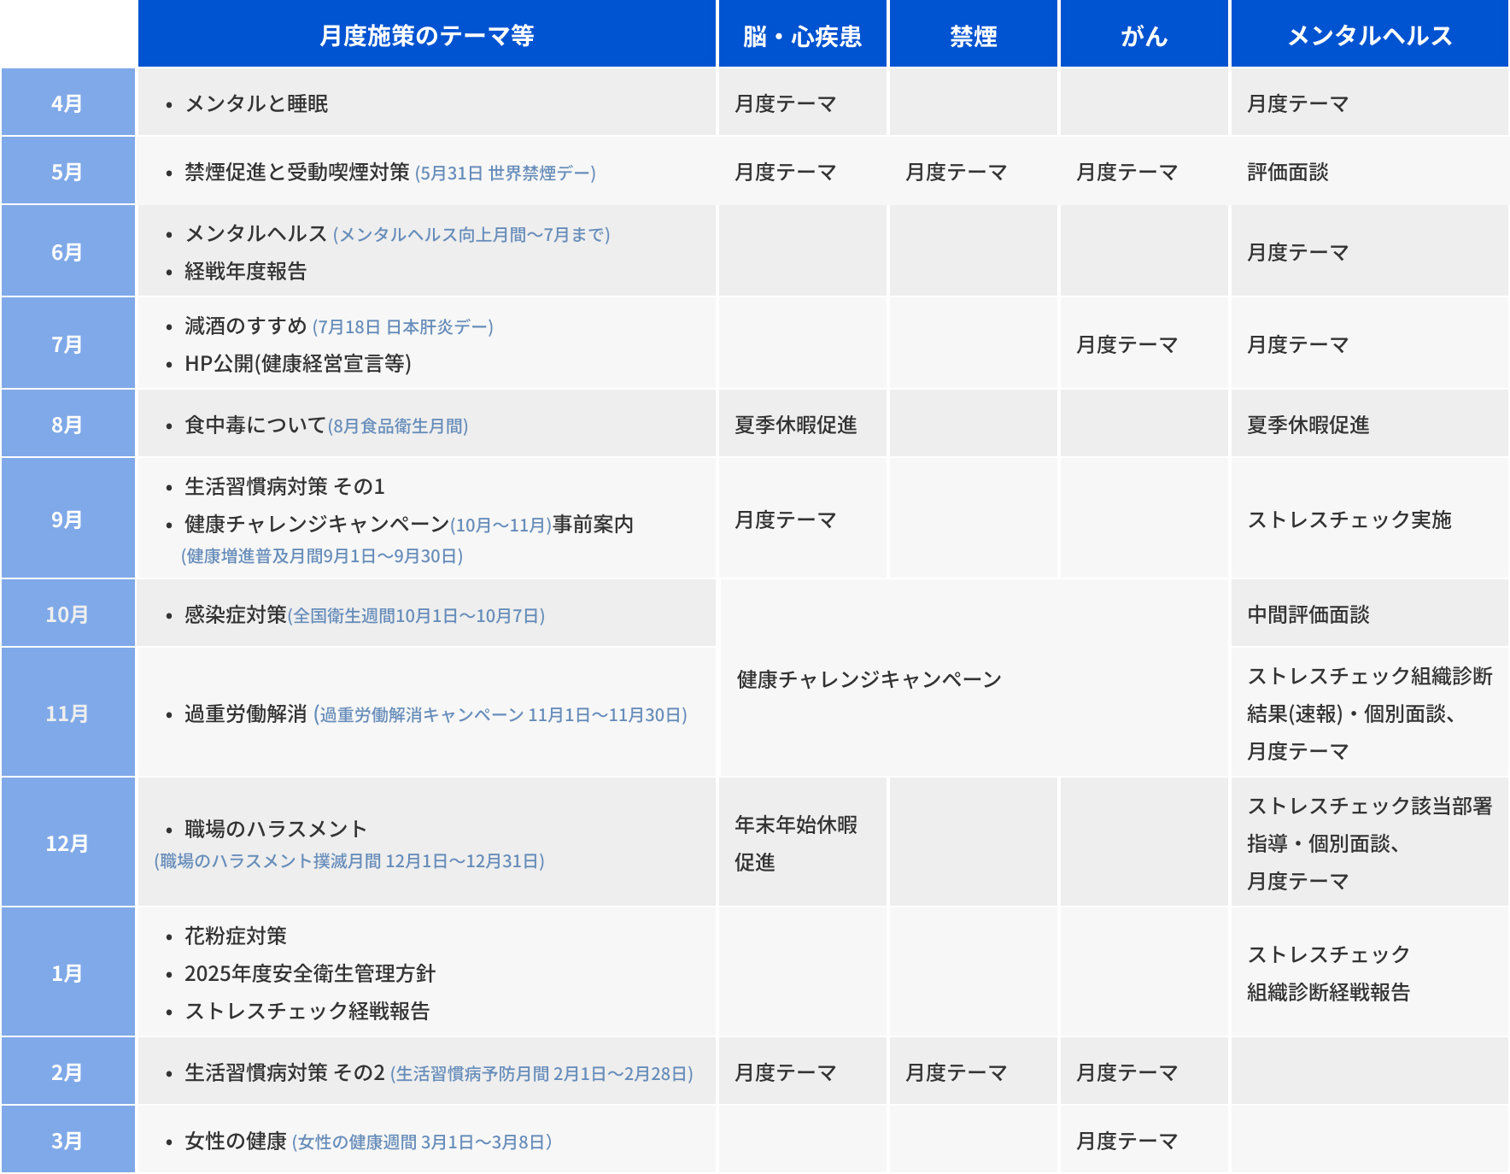Click the 経戦年度報告 item
Image resolution: width=1510 pixels, height=1174 pixels.
(x=246, y=271)
